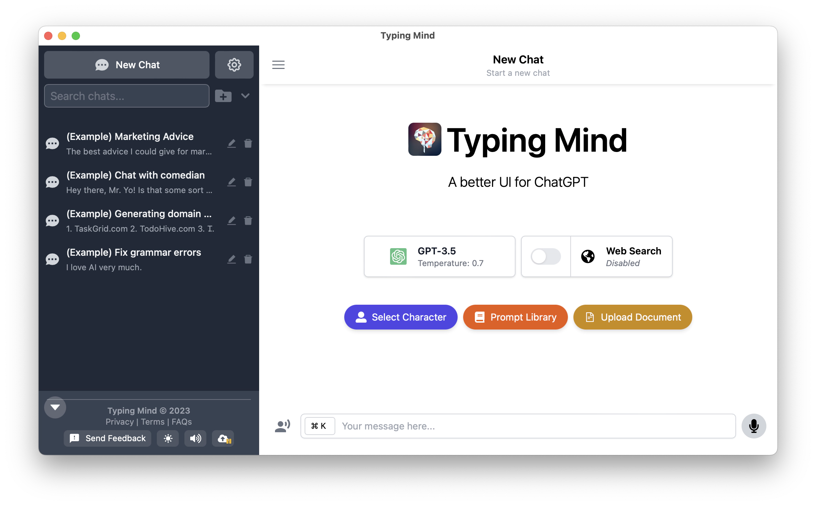
Task: Start voice input with the microphone button
Action: [754, 426]
